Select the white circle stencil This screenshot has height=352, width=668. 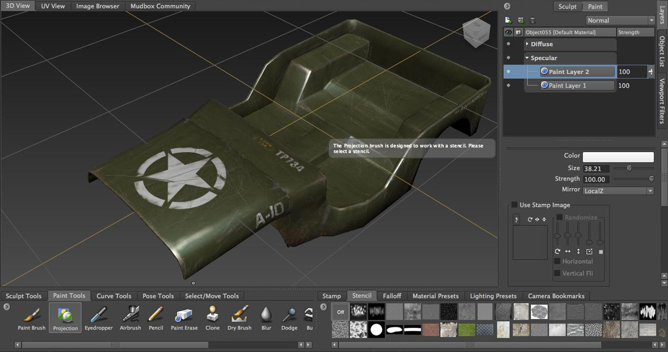coord(376,330)
